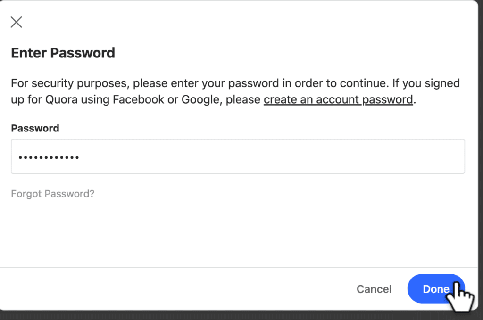Dismiss dialog using the X icon
Image resolution: width=483 pixels, height=320 pixels.
[17, 22]
